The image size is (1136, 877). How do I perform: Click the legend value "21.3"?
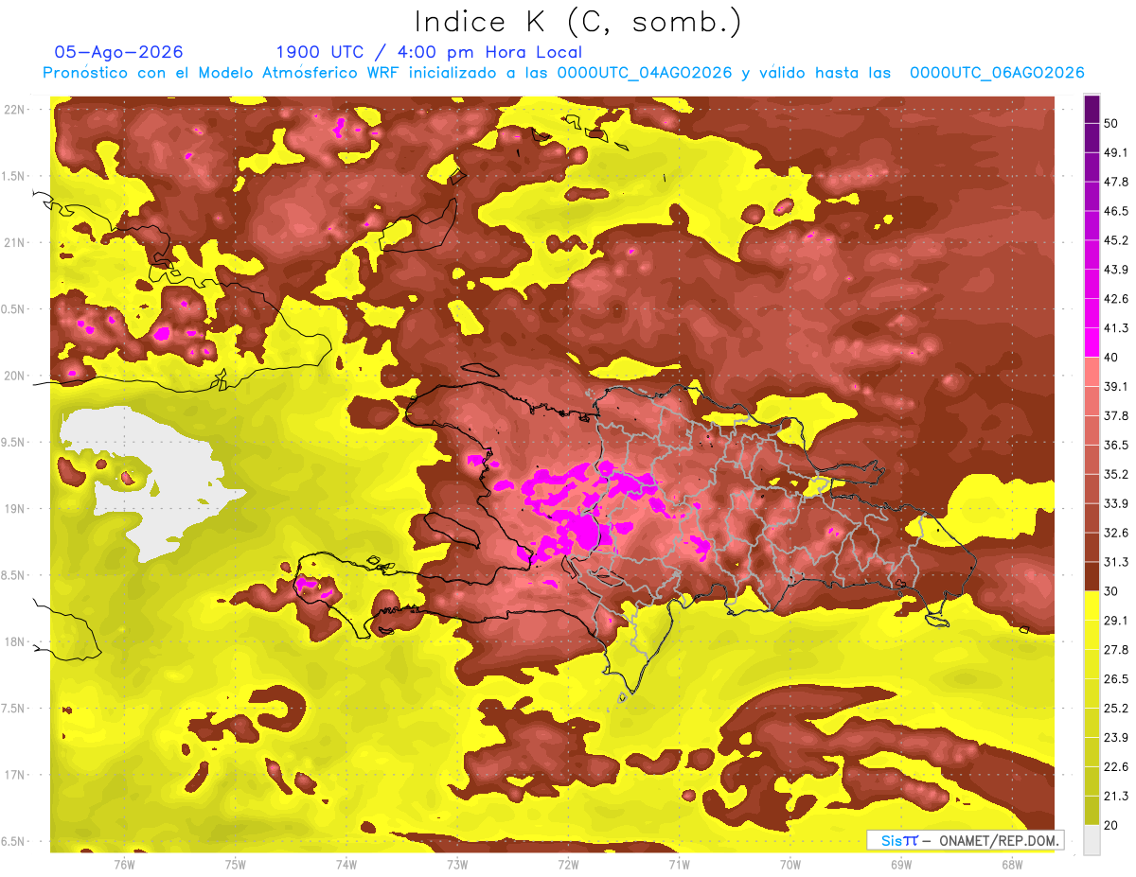coord(1115,797)
